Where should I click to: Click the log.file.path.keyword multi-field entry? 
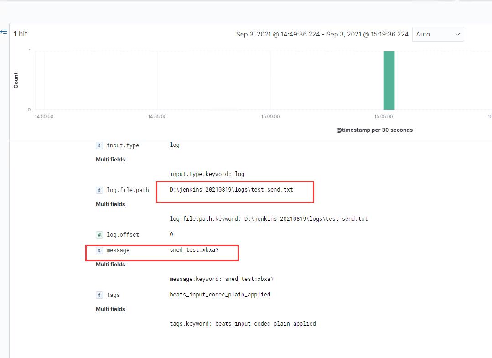click(269, 219)
